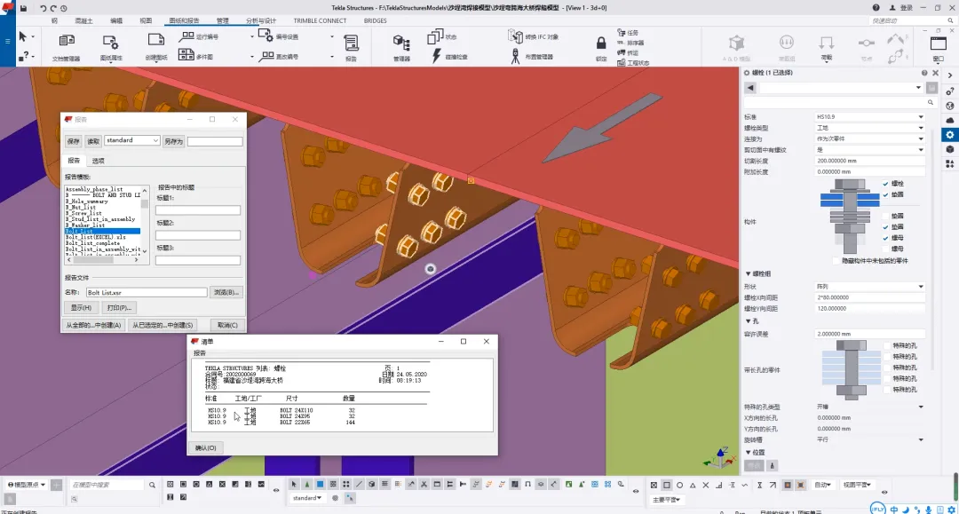Click the 锁定 lock icon

601,43
